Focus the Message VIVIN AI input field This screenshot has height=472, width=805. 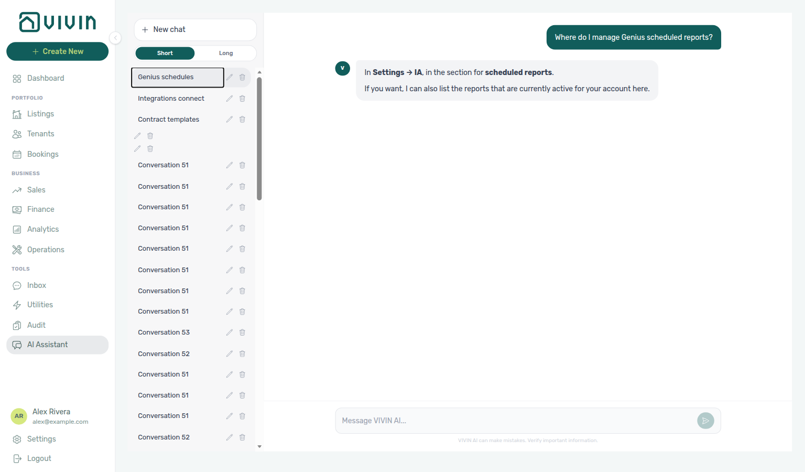[516, 421]
